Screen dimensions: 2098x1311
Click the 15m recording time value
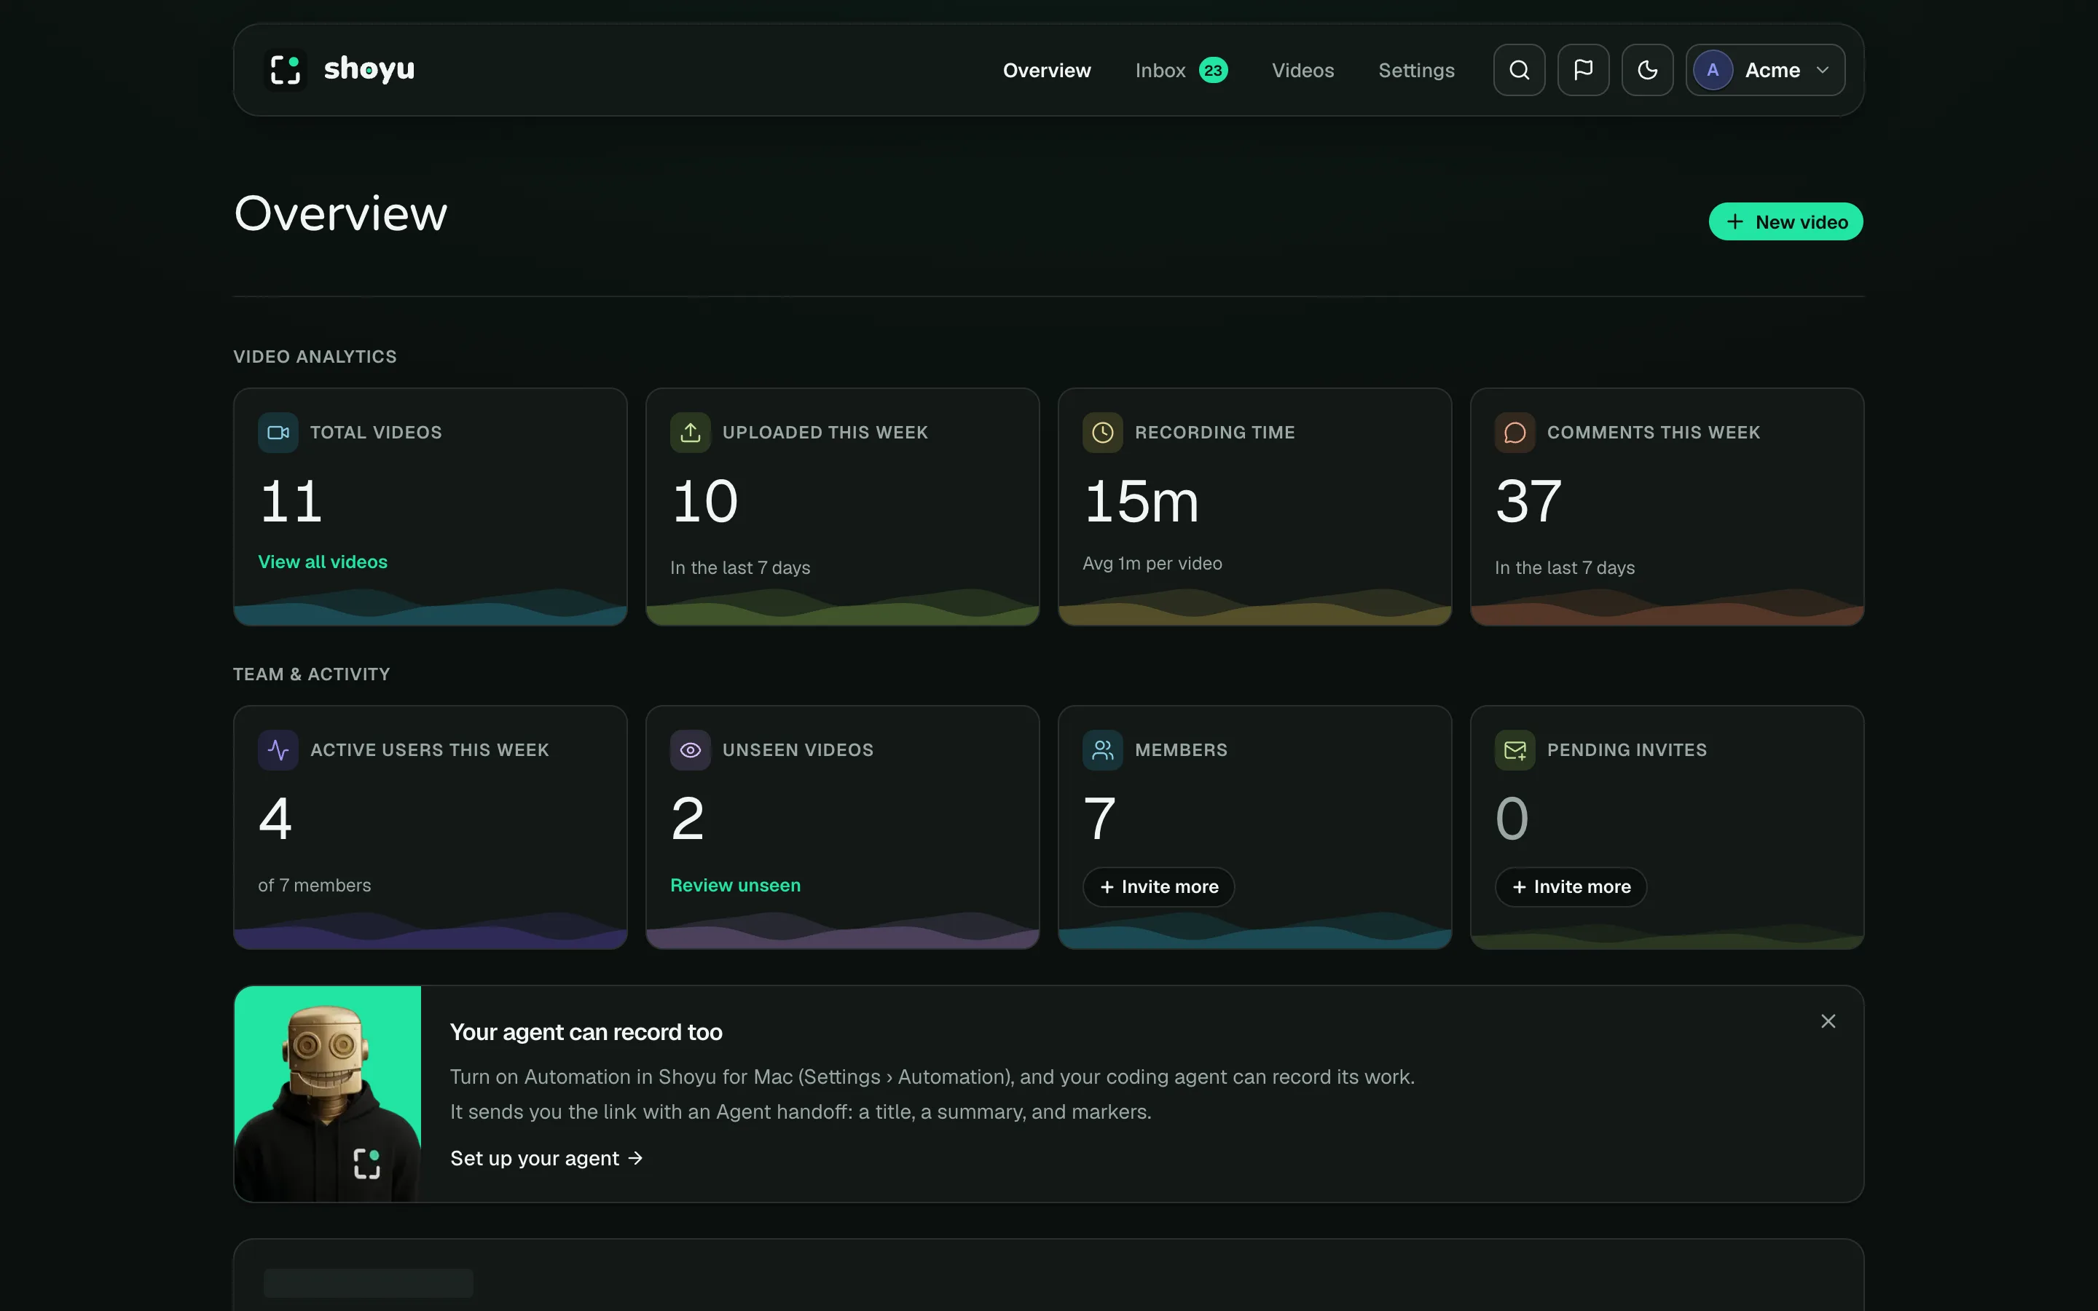tap(1141, 502)
